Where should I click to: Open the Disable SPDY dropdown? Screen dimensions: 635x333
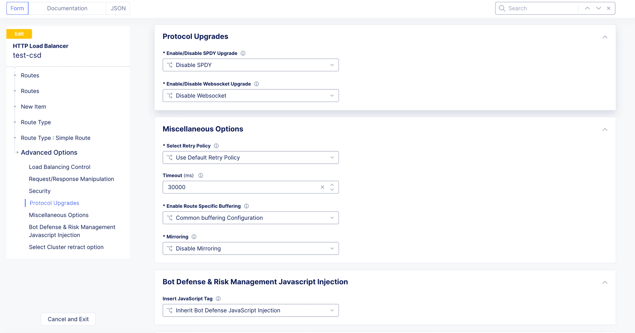pyautogui.click(x=251, y=65)
